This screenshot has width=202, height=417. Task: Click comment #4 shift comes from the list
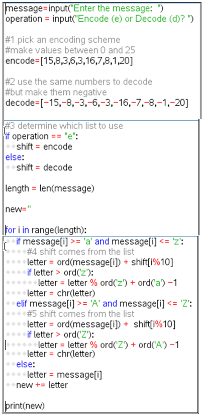click(x=80, y=252)
